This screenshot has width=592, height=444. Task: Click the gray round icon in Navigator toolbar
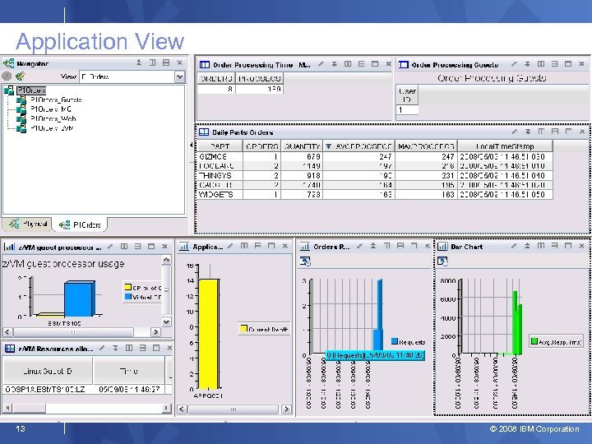tap(7, 76)
